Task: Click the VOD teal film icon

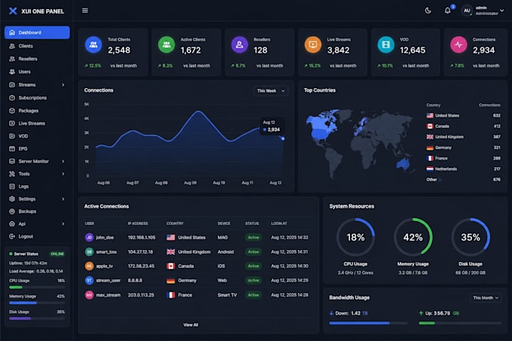Action: (x=386, y=44)
